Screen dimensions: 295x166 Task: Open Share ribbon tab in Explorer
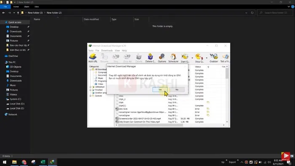coord(27,7)
